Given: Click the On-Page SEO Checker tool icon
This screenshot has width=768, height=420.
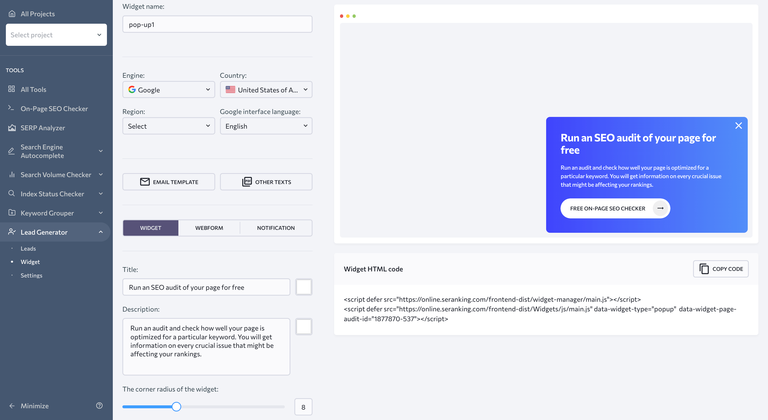Looking at the screenshot, I should (x=11, y=109).
